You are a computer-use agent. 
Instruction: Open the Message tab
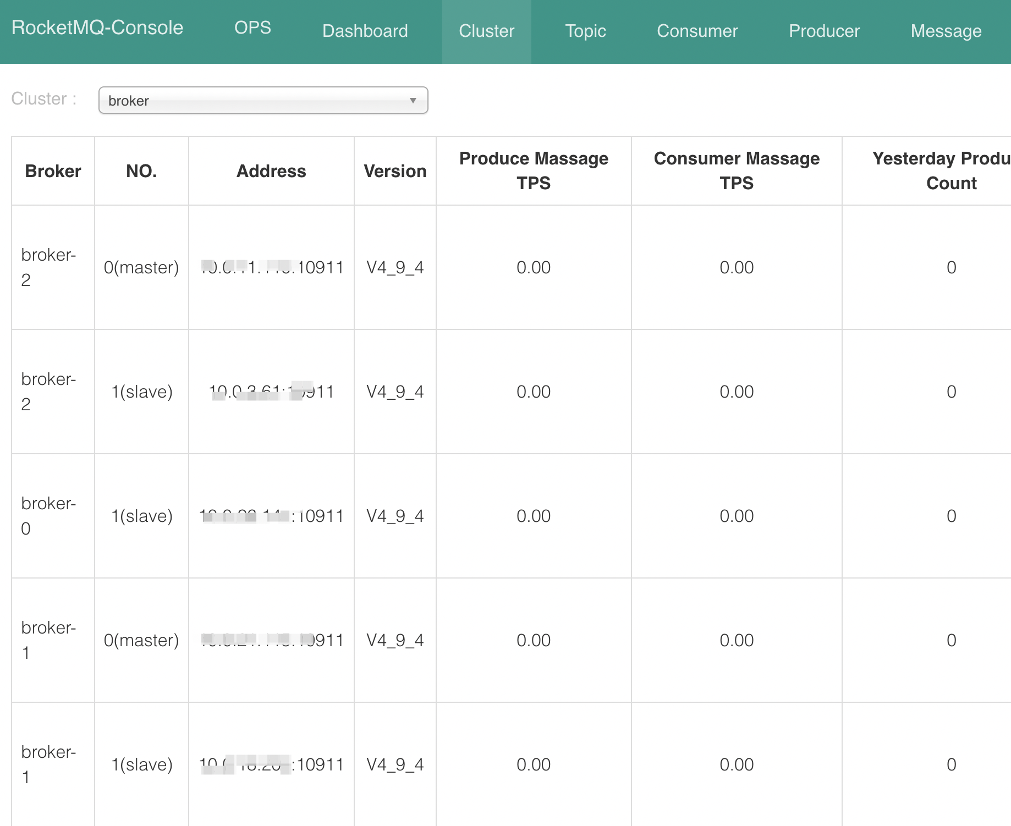coord(946,31)
